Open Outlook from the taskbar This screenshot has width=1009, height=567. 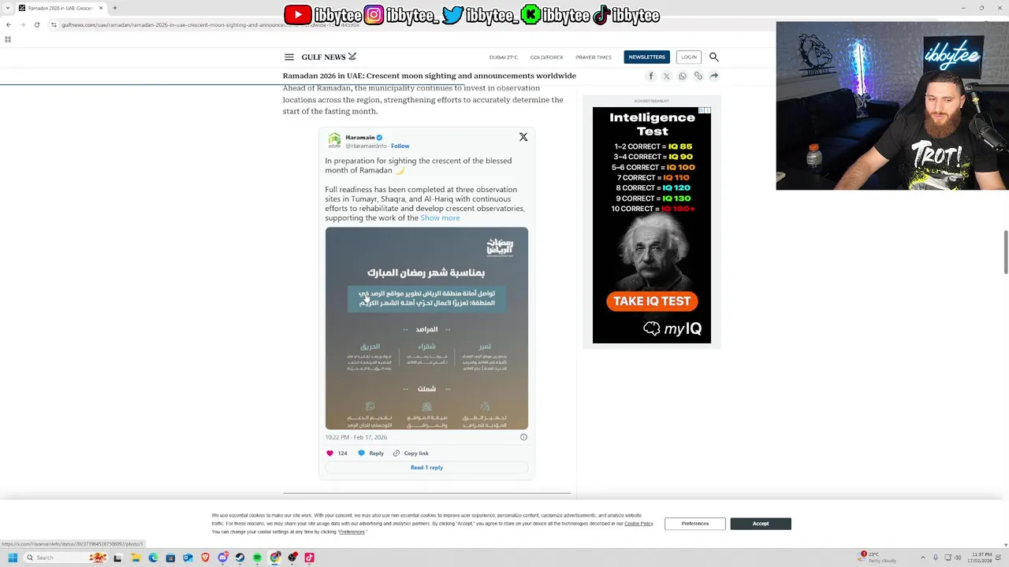point(188,558)
